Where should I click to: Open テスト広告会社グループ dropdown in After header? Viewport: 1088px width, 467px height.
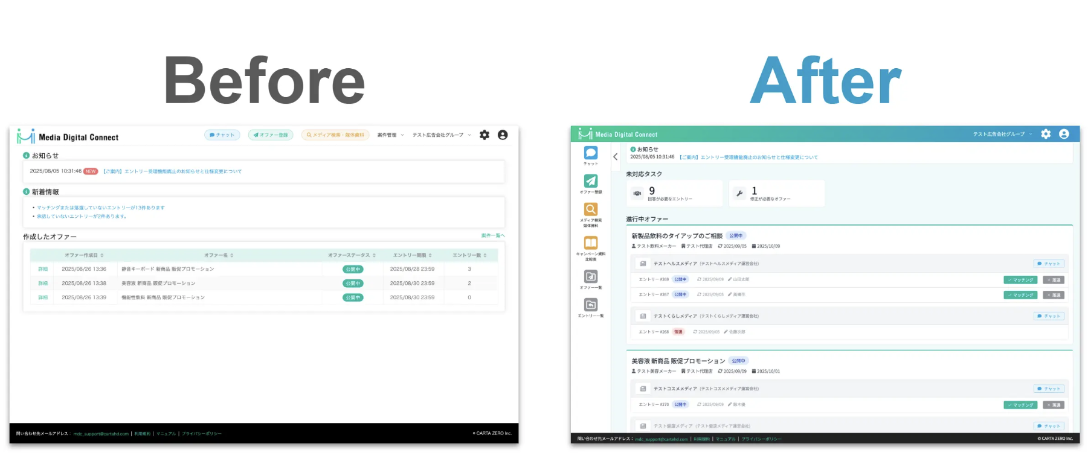click(1002, 134)
